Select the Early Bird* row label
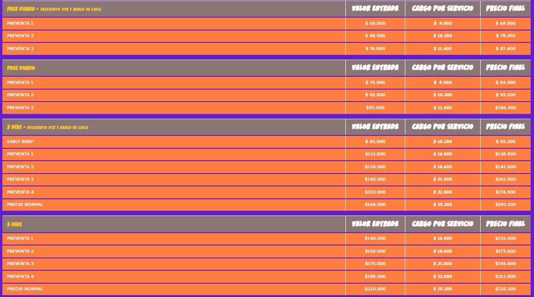This screenshot has width=534, height=297. [x=20, y=142]
